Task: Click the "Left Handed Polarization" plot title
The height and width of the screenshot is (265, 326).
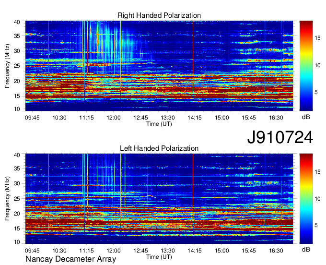Action: [159, 148]
